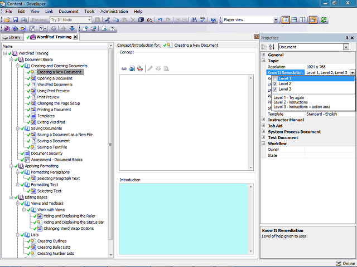Sort properties alphabetically with A-Z icon
The height and width of the screenshot is (267, 357).
(272, 47)
